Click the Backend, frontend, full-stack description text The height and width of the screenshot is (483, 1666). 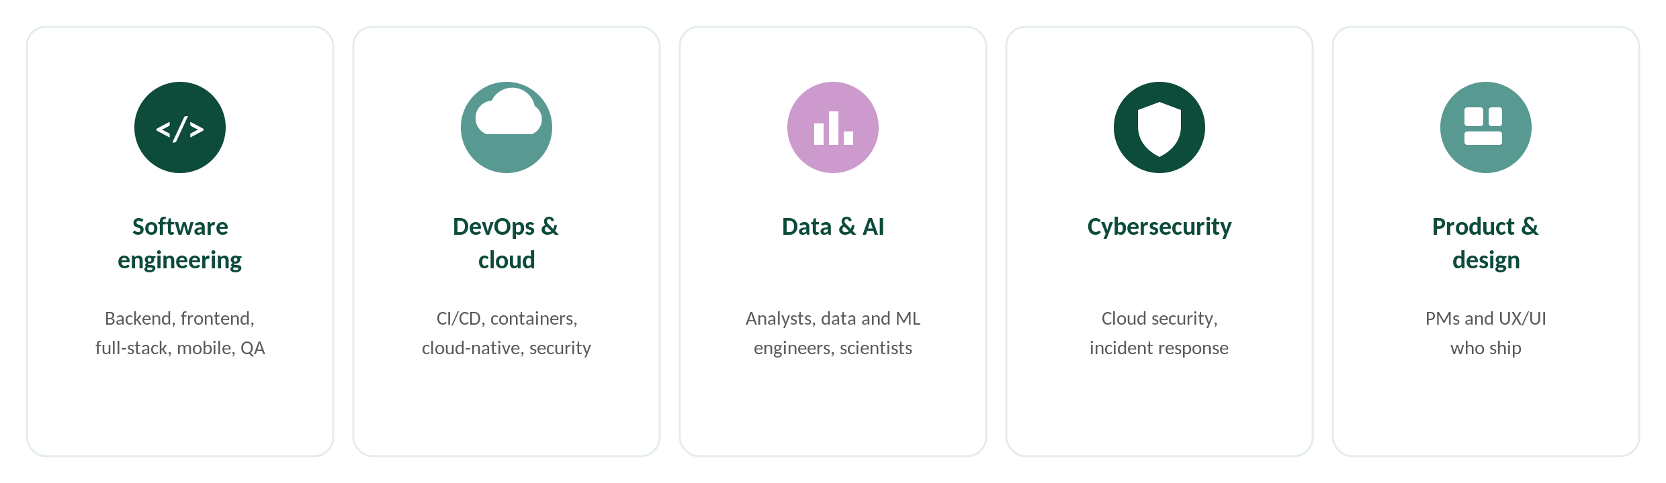(x=180, y=333)
